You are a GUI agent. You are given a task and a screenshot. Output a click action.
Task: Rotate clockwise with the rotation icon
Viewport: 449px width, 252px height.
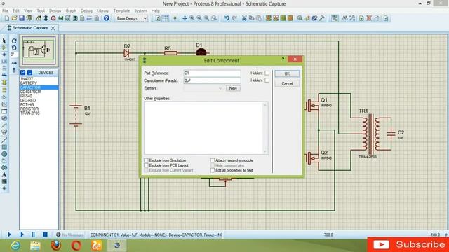click(x=14, y=41)
